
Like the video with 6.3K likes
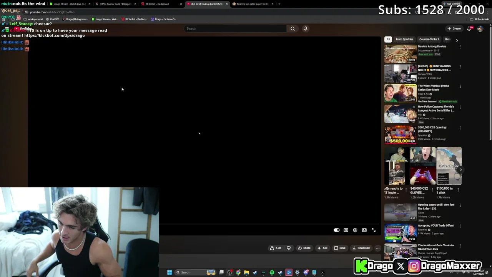click(276, 248)
